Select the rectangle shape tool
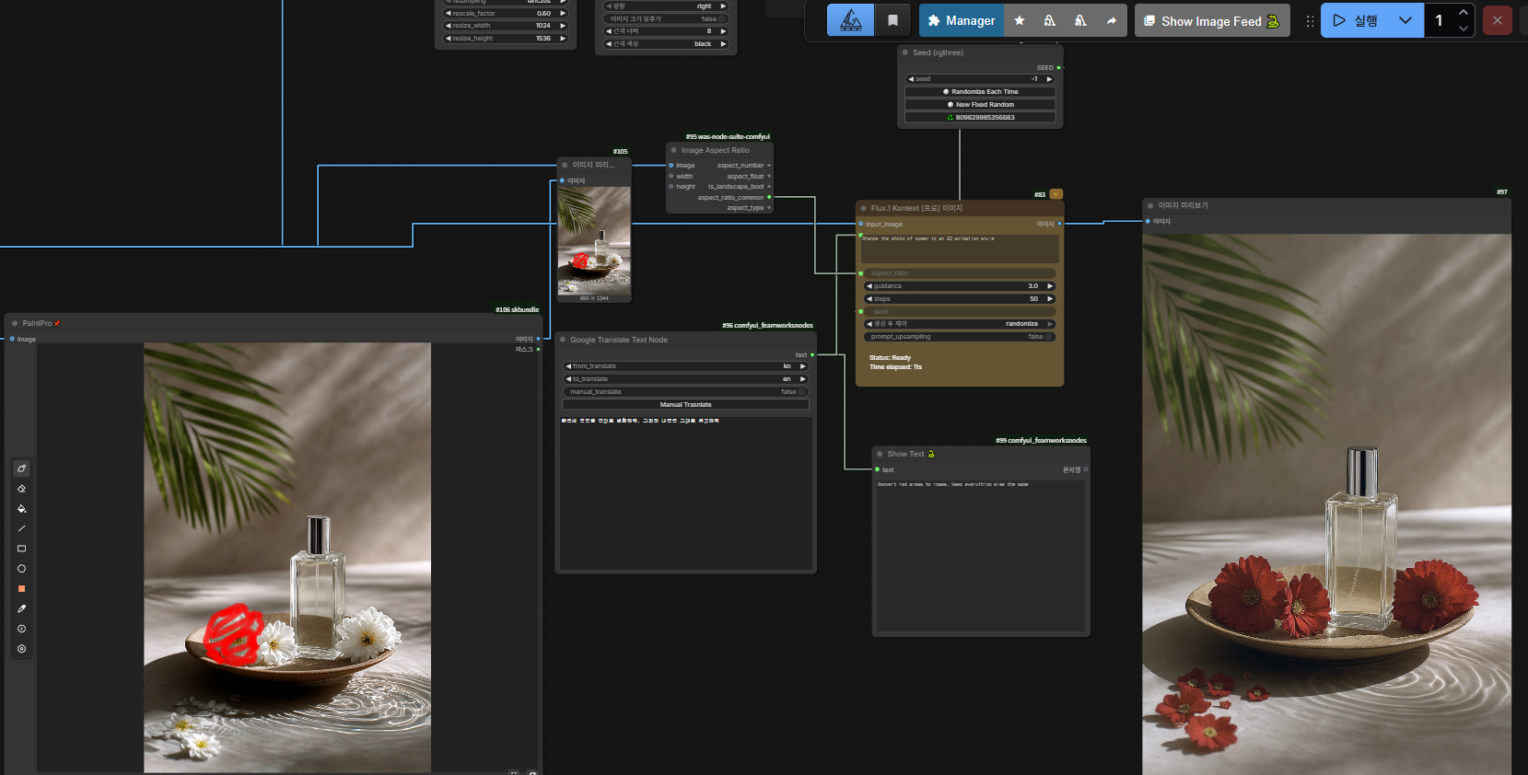 (x=21, y=549)
